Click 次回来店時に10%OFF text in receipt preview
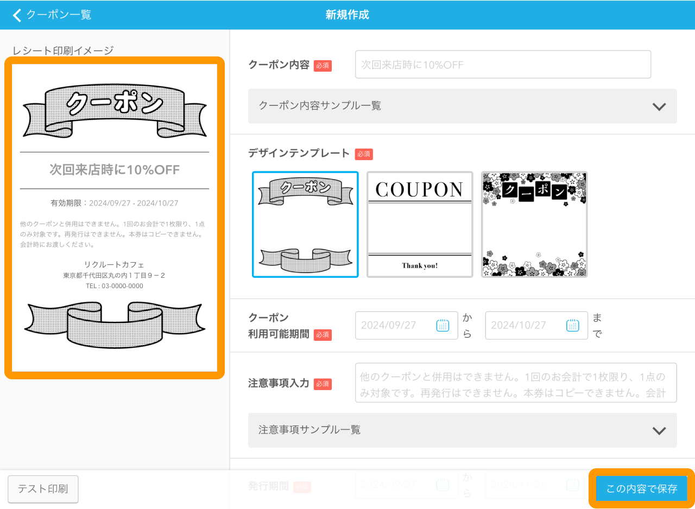695x509 pixels. click(115, 170)
